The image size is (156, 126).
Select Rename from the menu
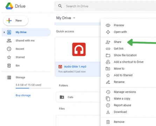tap(119, 82)
